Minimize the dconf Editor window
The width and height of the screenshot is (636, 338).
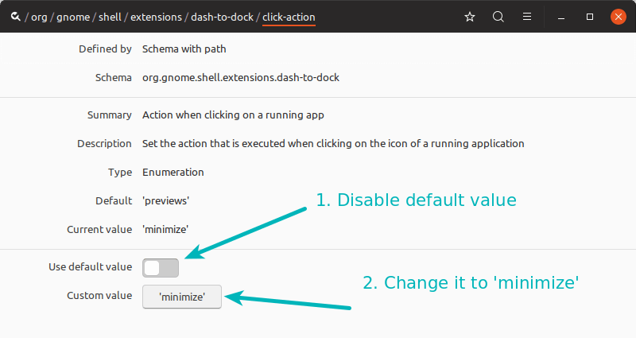[561, 17]
